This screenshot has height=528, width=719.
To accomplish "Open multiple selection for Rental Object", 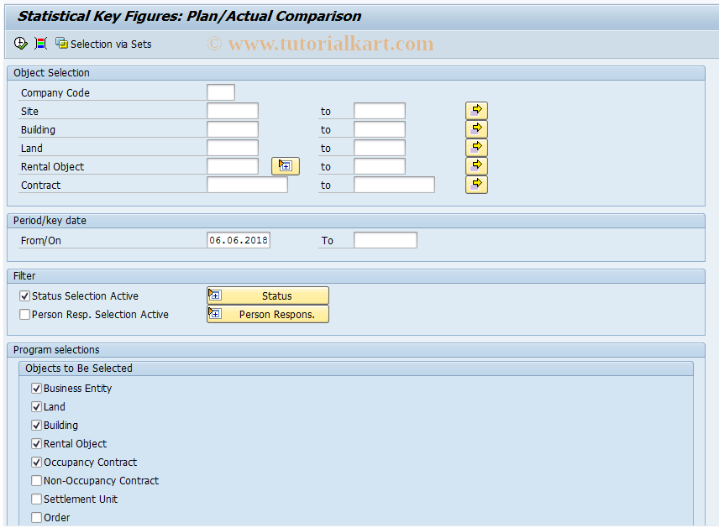I will coord(476,166).
